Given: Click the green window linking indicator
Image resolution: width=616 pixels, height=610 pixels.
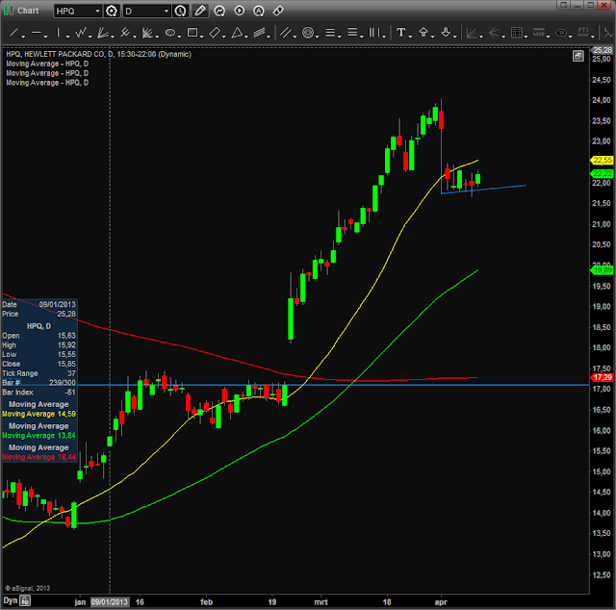Looking at the screenshot, I should pos(8,11).
